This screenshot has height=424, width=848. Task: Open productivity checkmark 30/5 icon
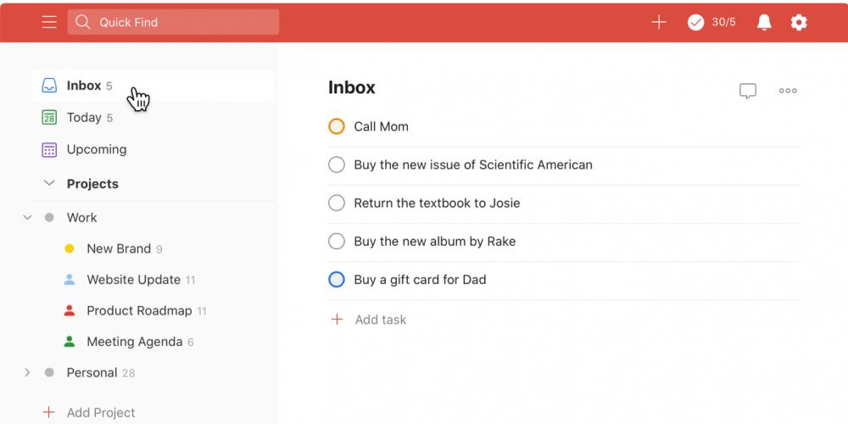[x=695, y=22]
